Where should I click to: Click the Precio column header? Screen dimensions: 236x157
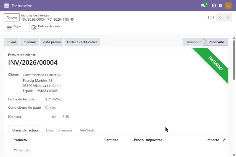click(139, 140)
